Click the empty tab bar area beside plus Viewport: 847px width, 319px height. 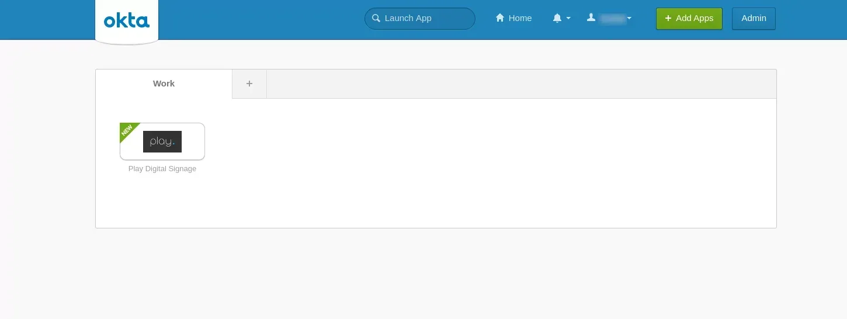pyautogui.click(x=521, y=84)
